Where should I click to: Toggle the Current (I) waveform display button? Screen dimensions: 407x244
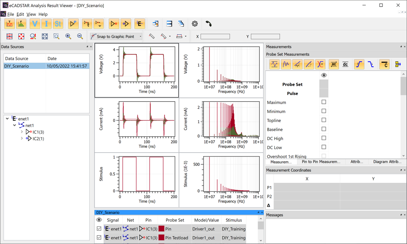pyautogui.click(x=46, y=24)
